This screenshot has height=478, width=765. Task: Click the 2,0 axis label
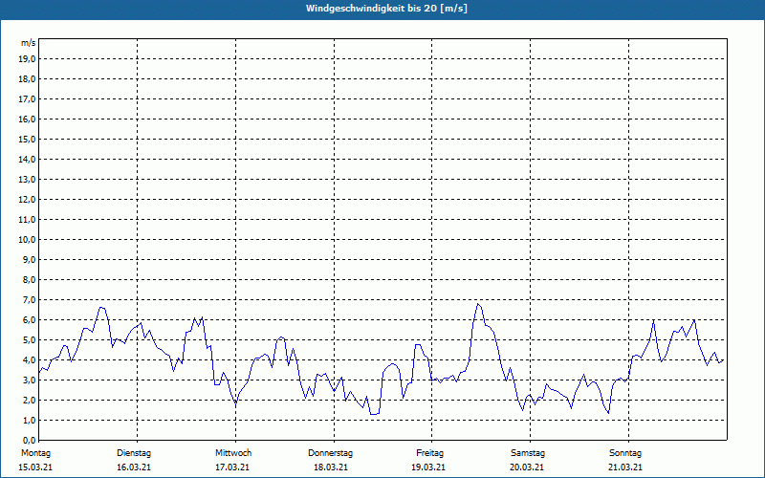(29, 400)
